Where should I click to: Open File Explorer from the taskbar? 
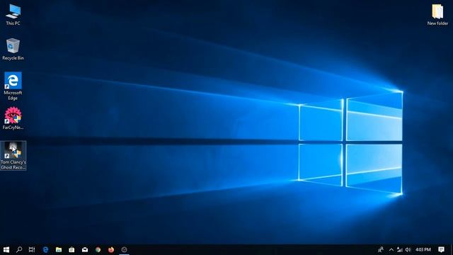point(59,249)
